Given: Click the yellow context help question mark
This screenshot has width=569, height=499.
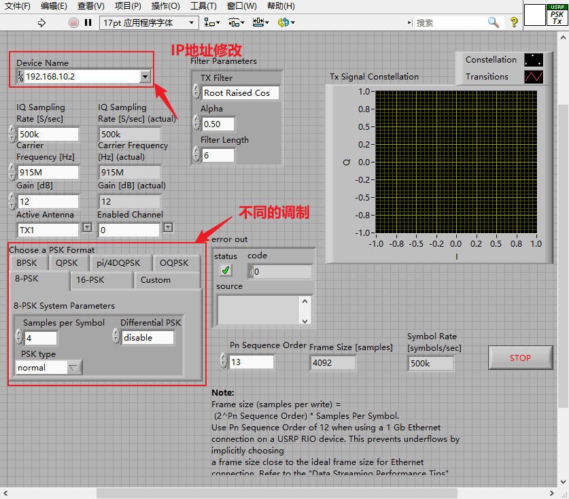Looking at the screenshot, I should tap(514, 22).
